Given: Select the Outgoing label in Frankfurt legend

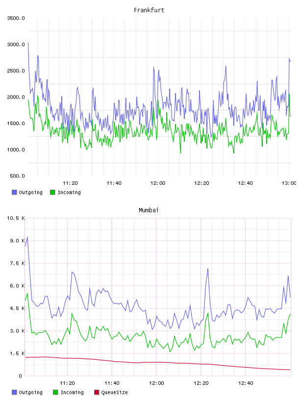Looking at the screenshot, I should click(x=30, y=192).
